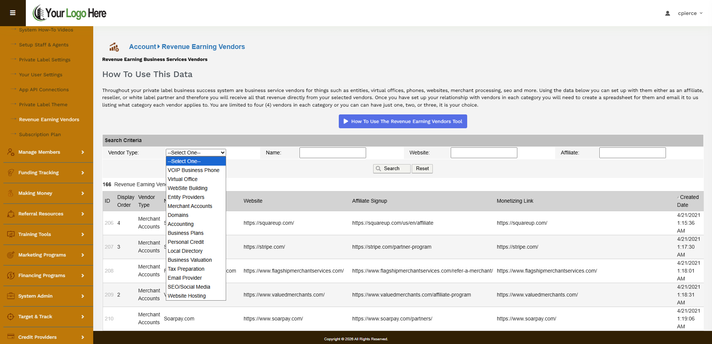Expand the Making Money chevron
Image resolution: width=712 pixels, height=344 pixels.
tap(83, 193)
